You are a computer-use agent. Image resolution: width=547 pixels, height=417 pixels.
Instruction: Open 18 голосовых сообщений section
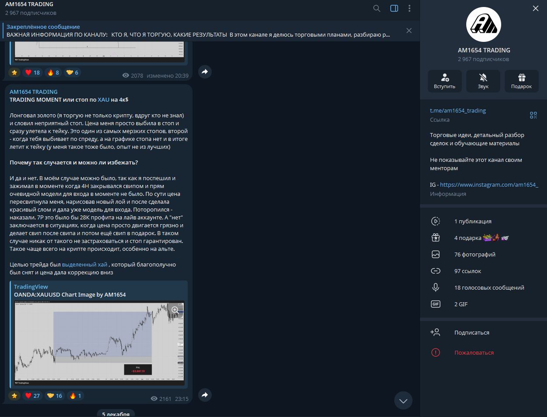coord(489,287)
